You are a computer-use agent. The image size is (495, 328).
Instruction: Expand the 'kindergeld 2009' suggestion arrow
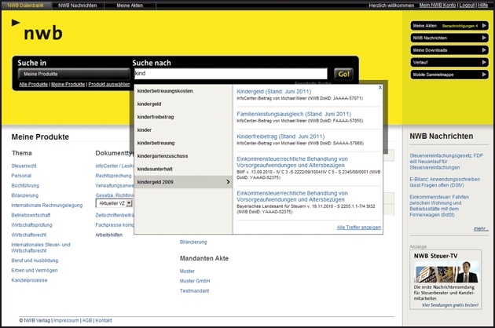coord(228,182)
